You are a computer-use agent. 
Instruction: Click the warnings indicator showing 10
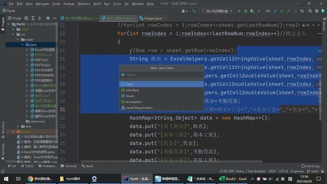click(x=306, y=25)
